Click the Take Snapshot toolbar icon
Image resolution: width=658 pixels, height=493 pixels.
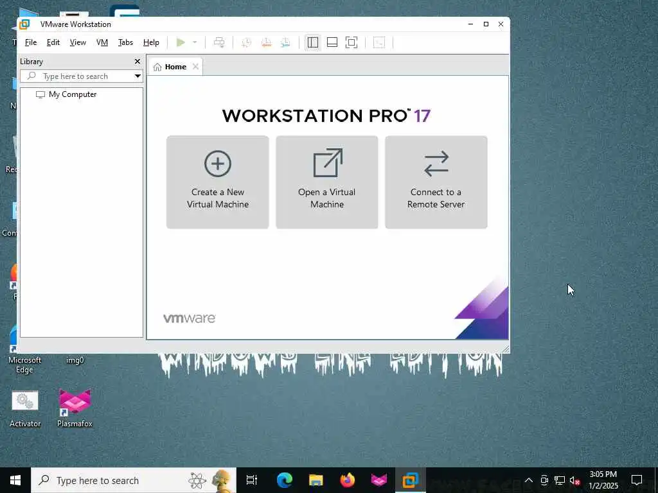pos(246,42)
